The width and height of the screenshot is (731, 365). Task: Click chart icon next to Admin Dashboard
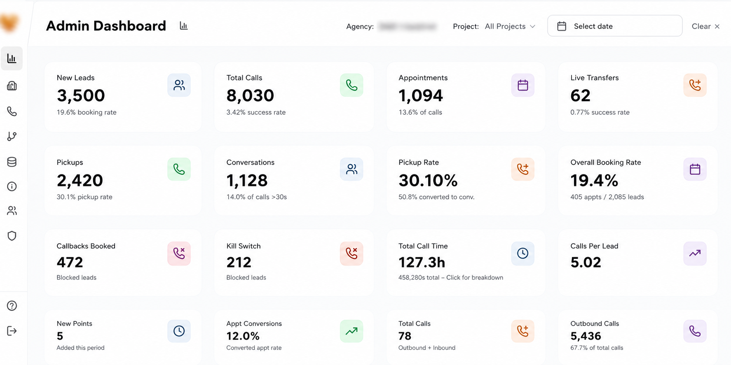point(184,26)
